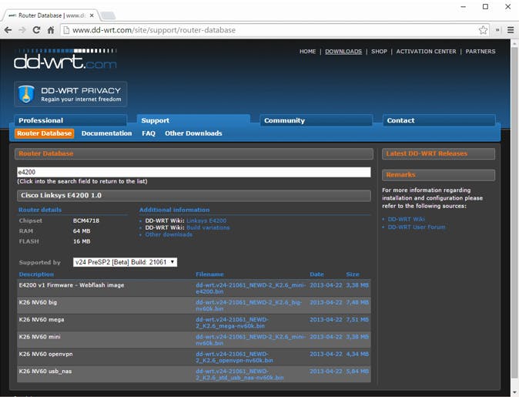This screenshot has height=397, width=519.
Task: Click the Remarks panel header
Action: point(439,175)
